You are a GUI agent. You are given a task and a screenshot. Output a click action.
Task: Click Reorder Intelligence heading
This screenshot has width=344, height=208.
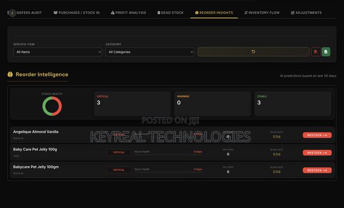pyautogui.click(x=42, y=74)
